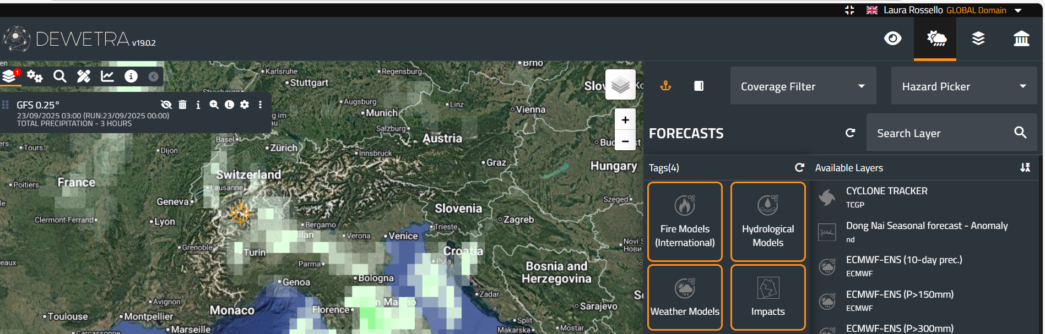
Task: Click the orange anchor icon
Action: (x=665, y=86)
